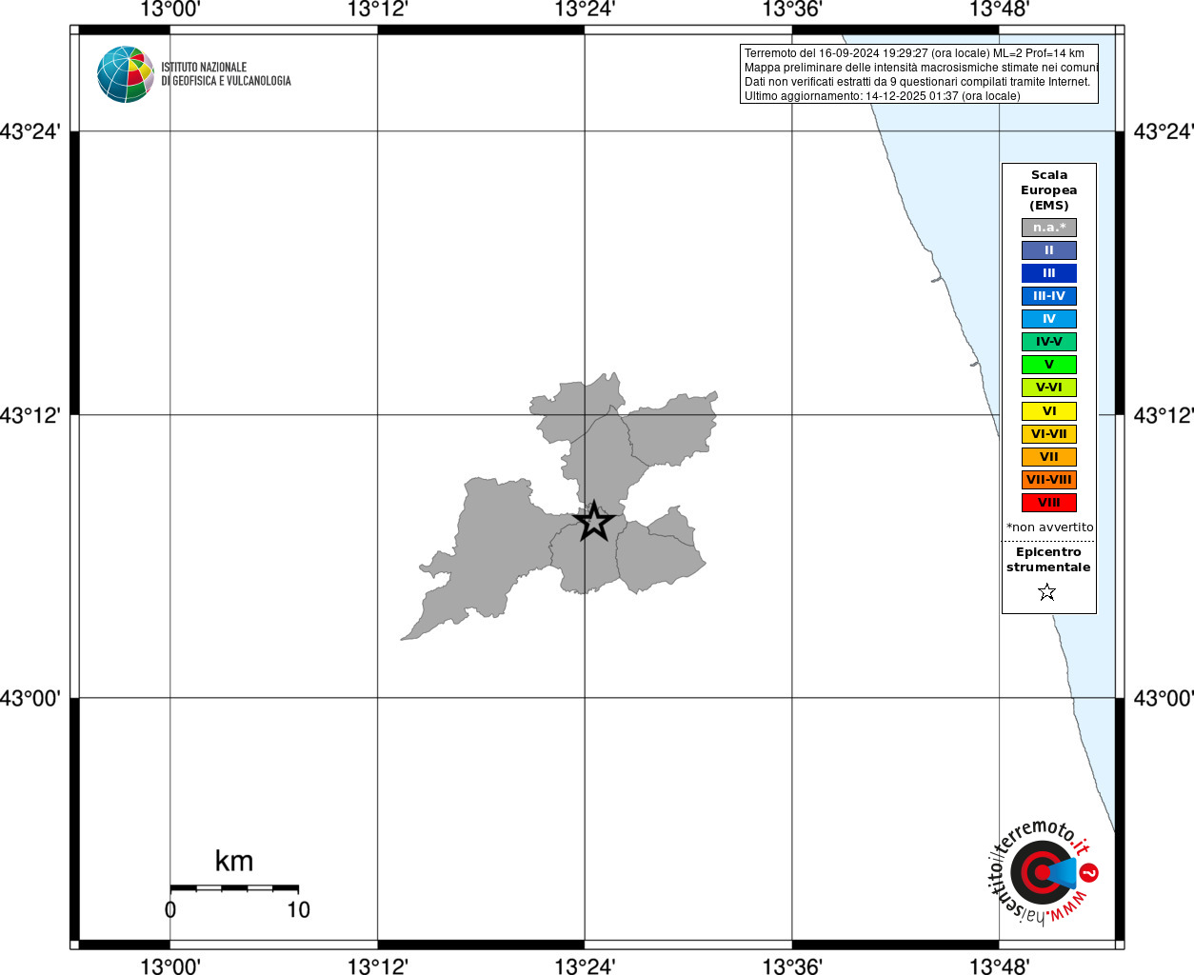Click the '*non avvertito' legend note
This screenshot has width=1194, height=975.
click(x=1049, y=527)
